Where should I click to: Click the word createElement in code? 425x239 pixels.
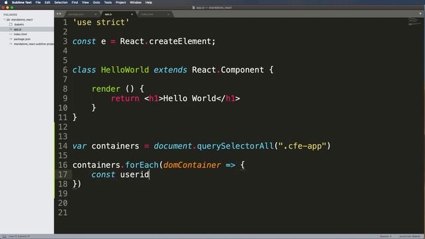(180, 41)
